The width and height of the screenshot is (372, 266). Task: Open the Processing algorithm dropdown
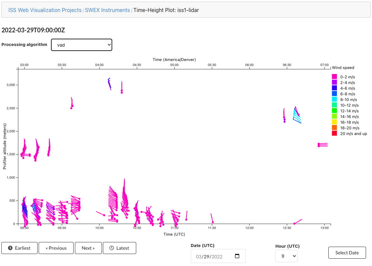pos(82,45)
